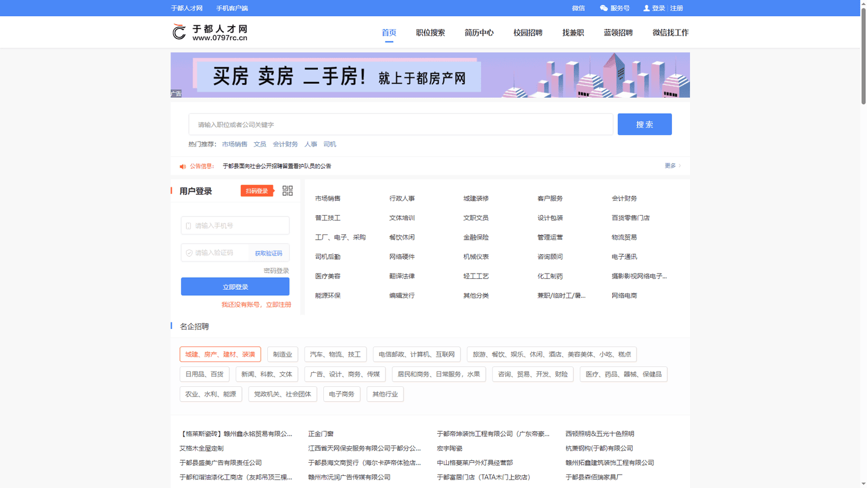867x488 pixels.
Task: Select hot keyword 市场销售 under the search box
Action: coord(235,145)
